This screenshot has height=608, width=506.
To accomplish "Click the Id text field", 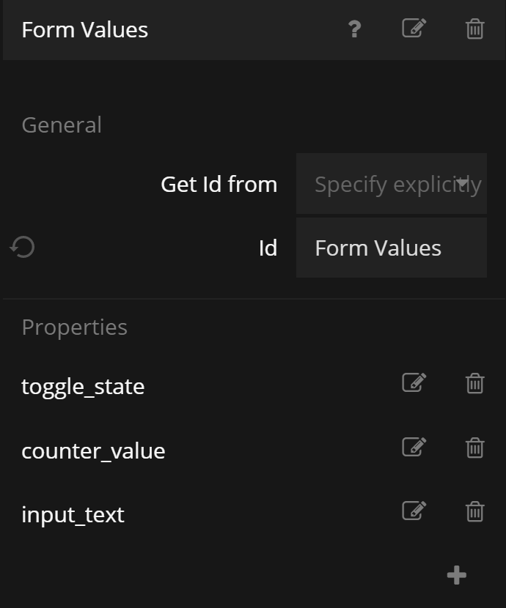I will [392, 248].
